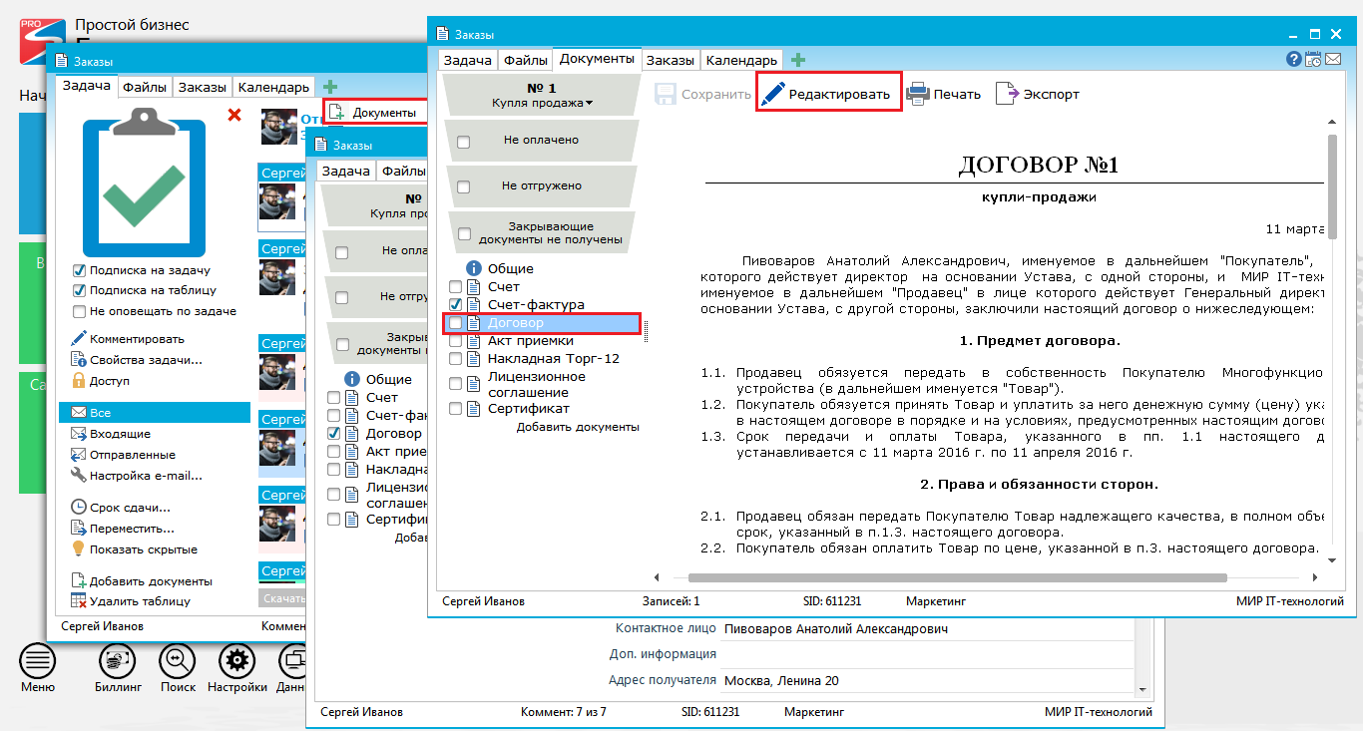Screen dimensions: 1363x731
Task: Open Свойства задачи... in the task sidebar
Action: [137, 360]
